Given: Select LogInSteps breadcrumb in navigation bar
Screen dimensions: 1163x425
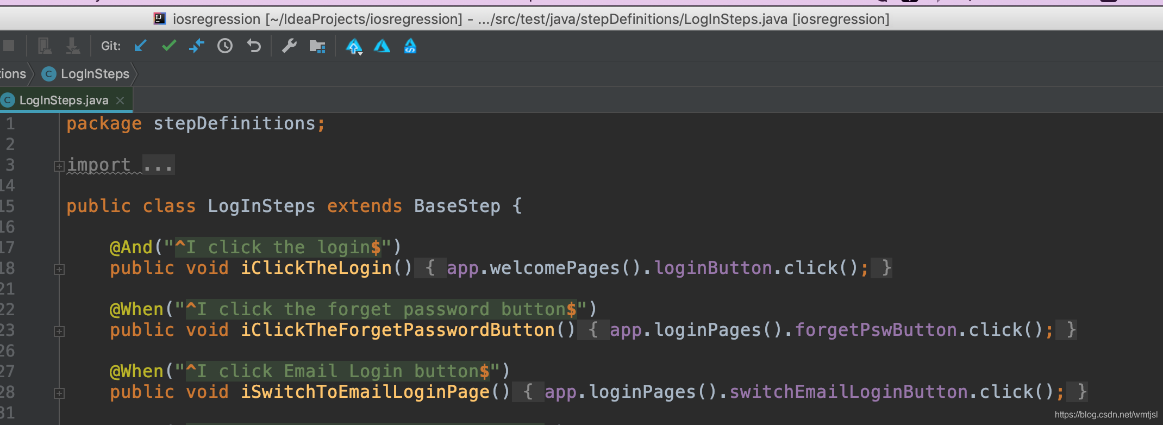Looking at the screenshot, I should coord(87,74).
